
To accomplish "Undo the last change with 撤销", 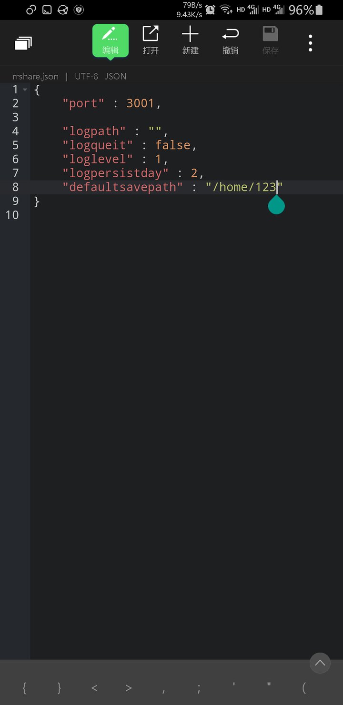I will coord(230,40).
